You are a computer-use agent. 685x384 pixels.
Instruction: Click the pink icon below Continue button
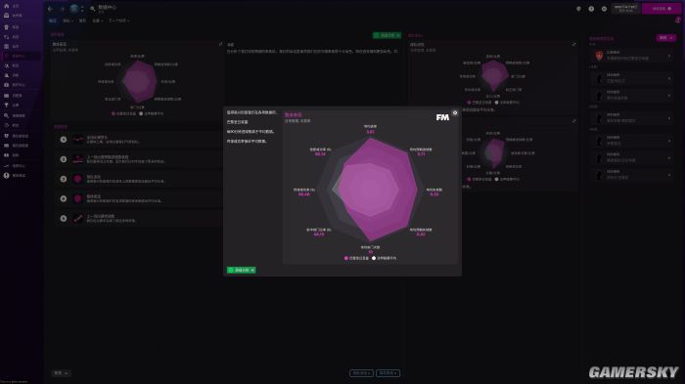point(677,21)
